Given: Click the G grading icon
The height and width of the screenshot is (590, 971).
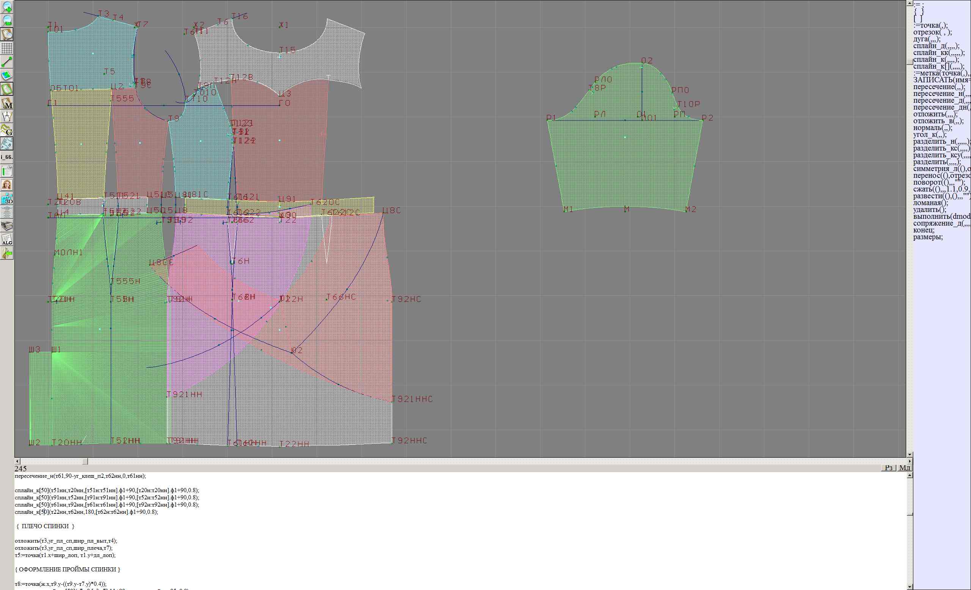Looking at the screenshot, I should pyautogui.click(x=7, y=130).
